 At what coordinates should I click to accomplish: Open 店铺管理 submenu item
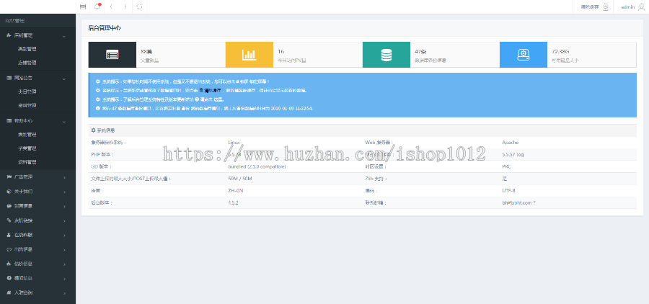click(27, 63)
